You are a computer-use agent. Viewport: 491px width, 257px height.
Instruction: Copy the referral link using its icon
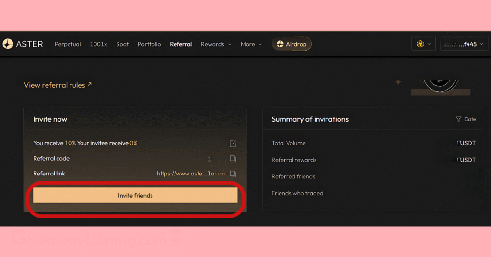(x=233, y=174)
